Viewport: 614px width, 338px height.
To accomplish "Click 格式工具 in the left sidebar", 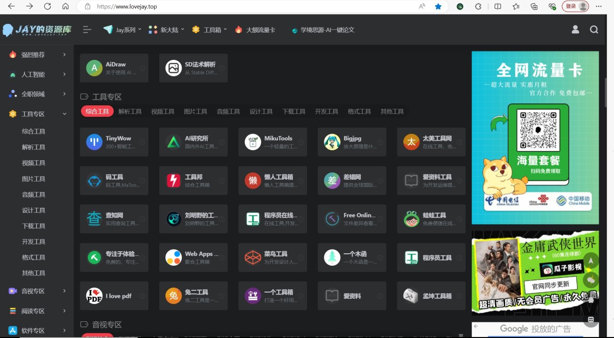I will coord(34,258).
